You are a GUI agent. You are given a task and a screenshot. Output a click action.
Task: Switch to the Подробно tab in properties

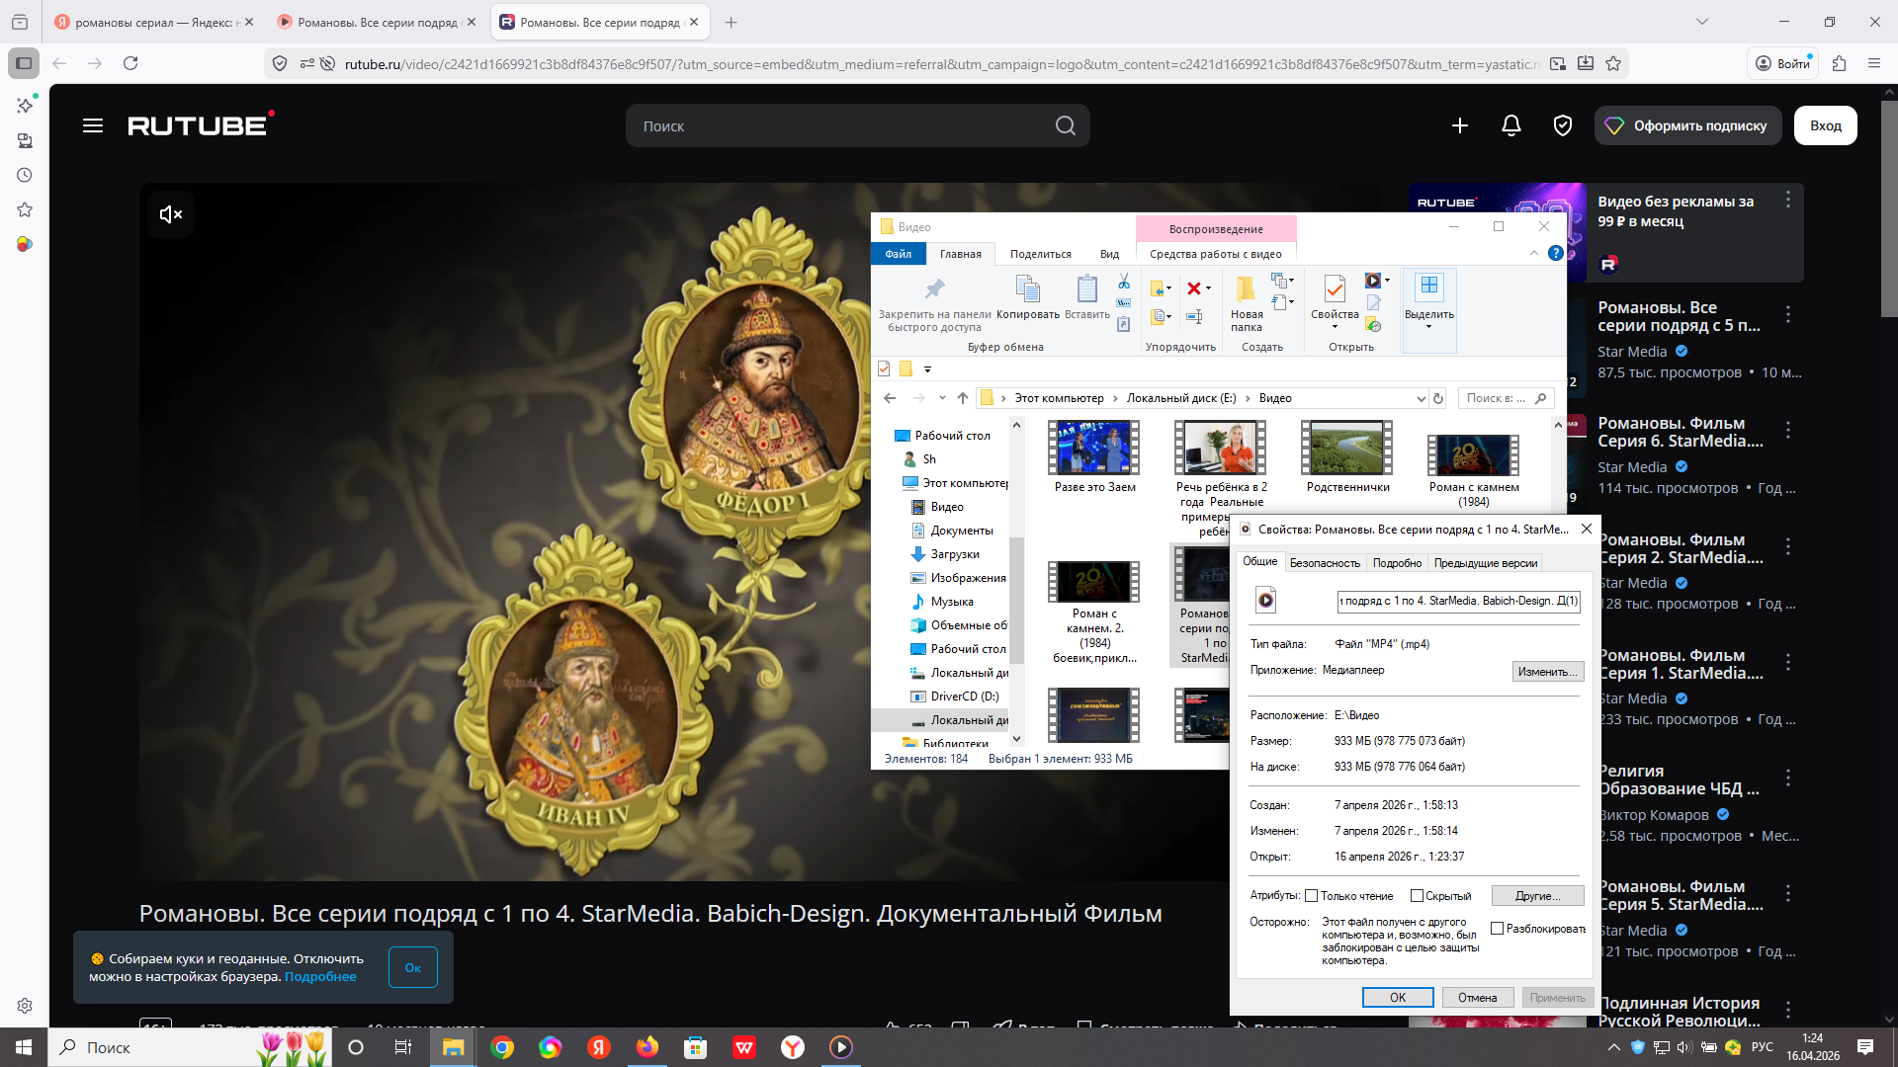(x=1397, y=563)
